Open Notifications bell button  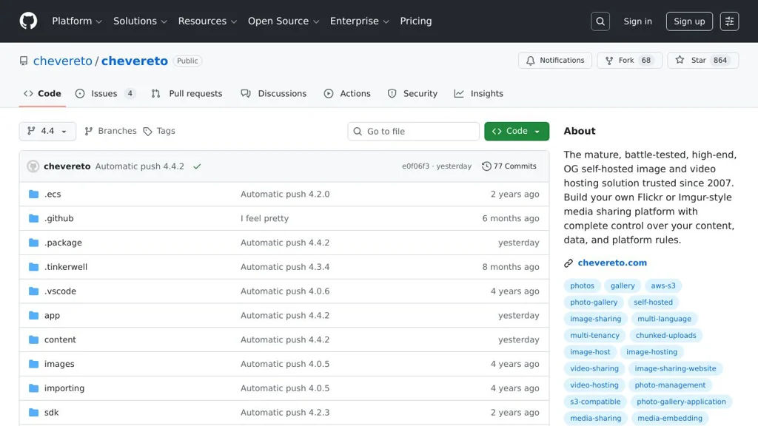554,61
